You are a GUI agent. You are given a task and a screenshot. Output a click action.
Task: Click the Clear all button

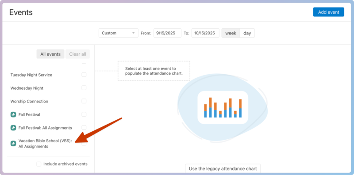[77, 54]
